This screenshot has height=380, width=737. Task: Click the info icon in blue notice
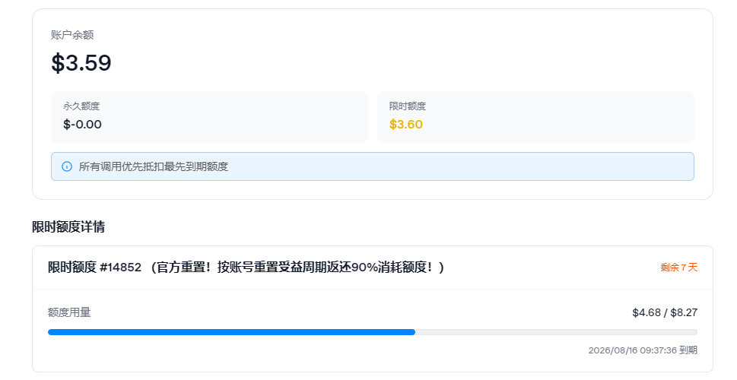point(67,166)
